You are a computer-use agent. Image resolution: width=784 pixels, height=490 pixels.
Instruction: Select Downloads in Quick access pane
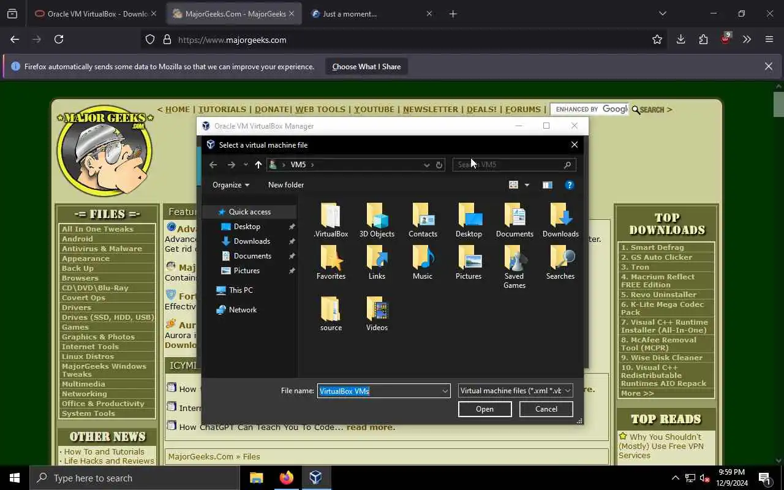pyautogui.click(x=252, y=241)
